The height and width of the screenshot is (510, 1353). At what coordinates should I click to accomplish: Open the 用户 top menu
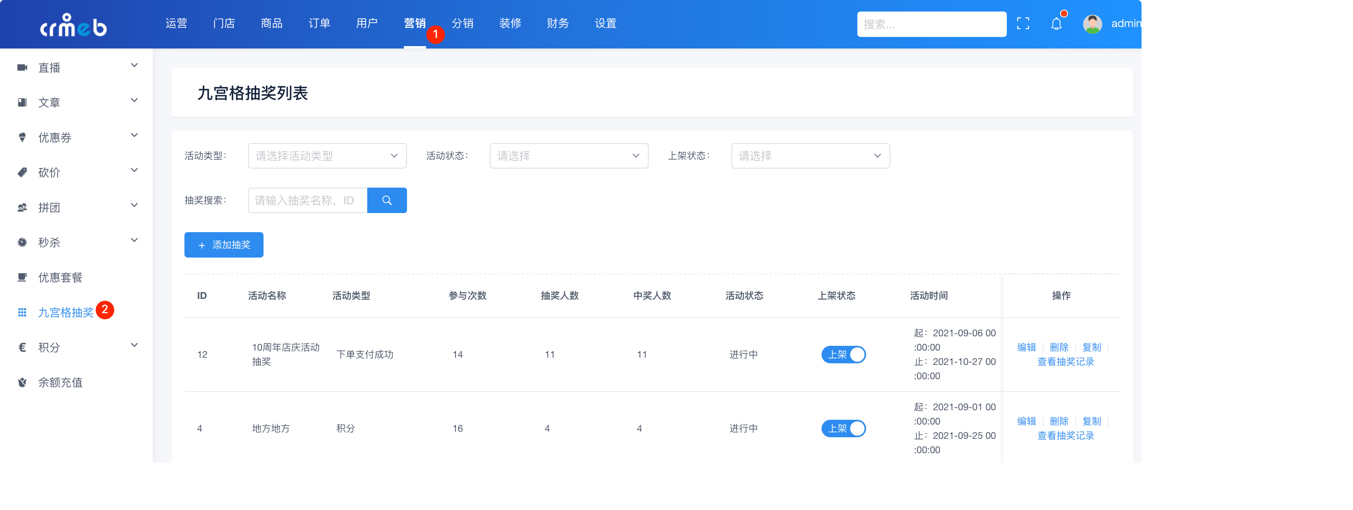pos(367,23)
